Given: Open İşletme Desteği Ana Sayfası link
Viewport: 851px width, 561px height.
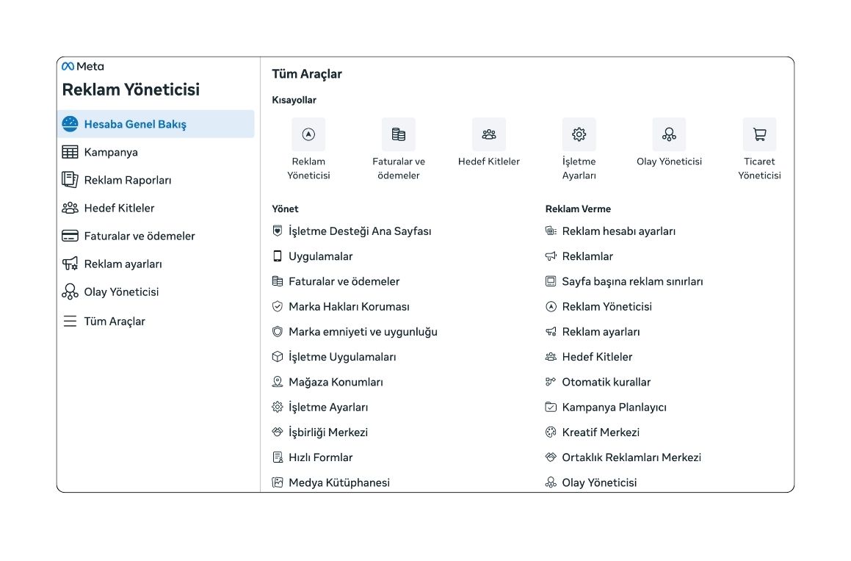Looking at the screenshot, I should [359, 231].
